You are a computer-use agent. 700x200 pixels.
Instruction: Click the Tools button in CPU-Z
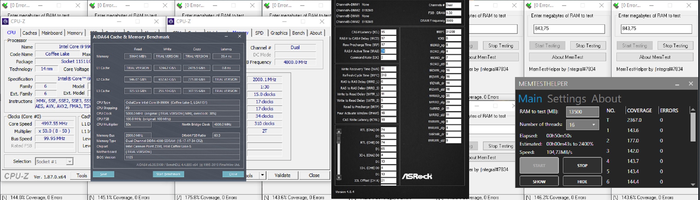pos(82,176)
